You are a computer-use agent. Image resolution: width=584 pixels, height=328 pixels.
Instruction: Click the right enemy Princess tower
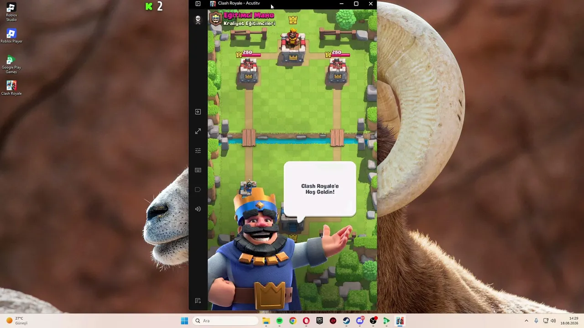(x=338, y=71)
